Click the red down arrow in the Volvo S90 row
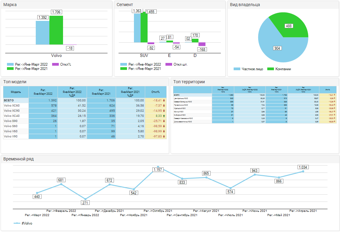Image resolution: width=340 pixels, height=240 pixels. [164, 121]
